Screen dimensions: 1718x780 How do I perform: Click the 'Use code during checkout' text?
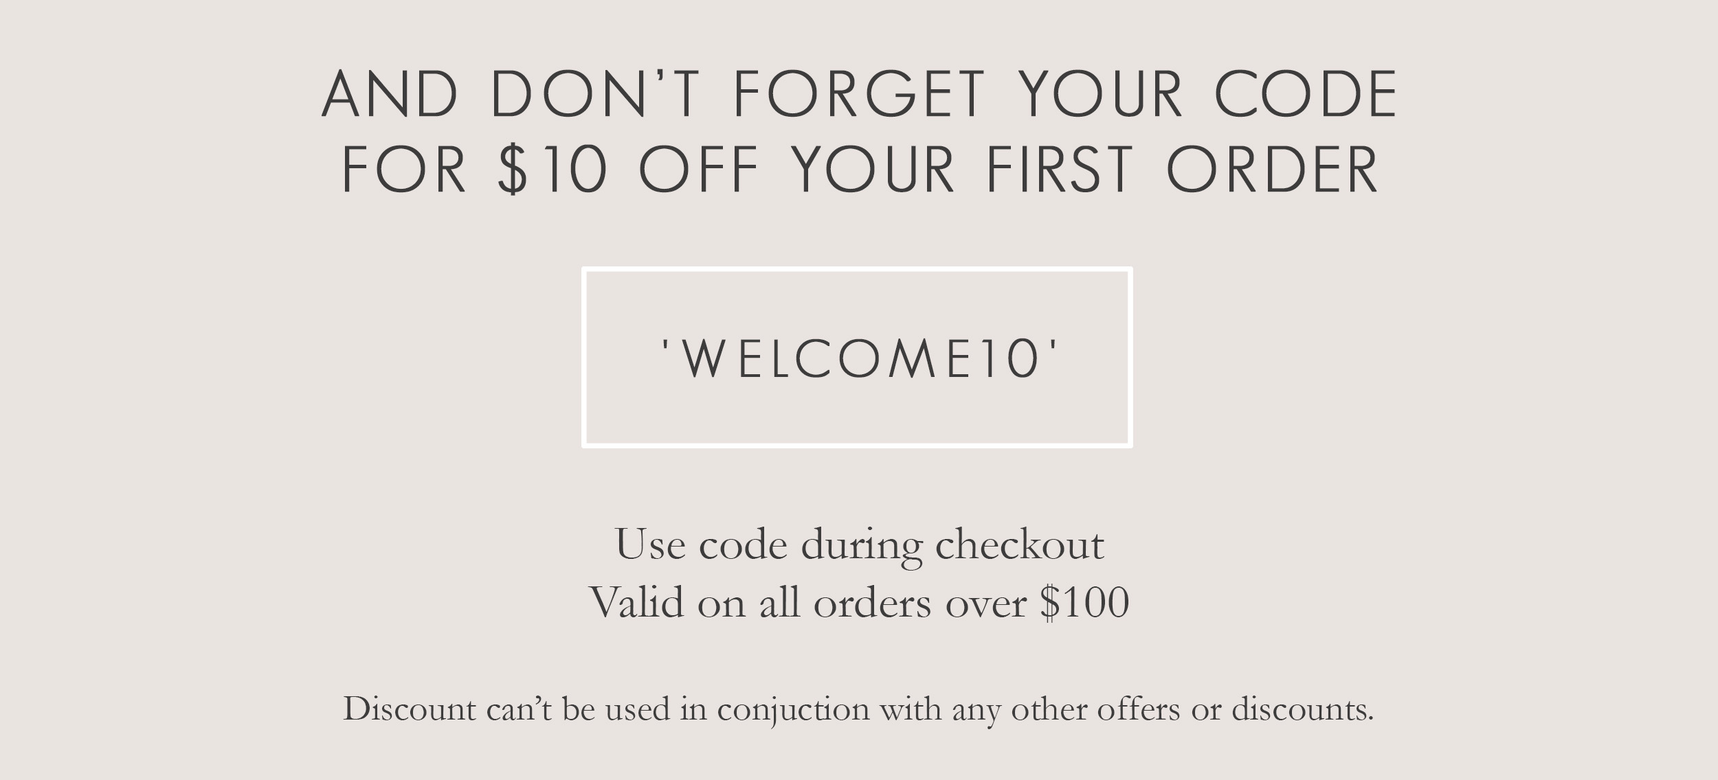[x=859, y=544]
